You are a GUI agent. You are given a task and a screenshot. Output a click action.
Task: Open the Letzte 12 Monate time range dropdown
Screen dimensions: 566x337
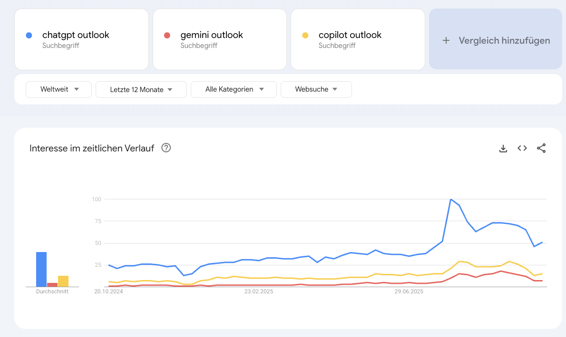pos(141,89)
